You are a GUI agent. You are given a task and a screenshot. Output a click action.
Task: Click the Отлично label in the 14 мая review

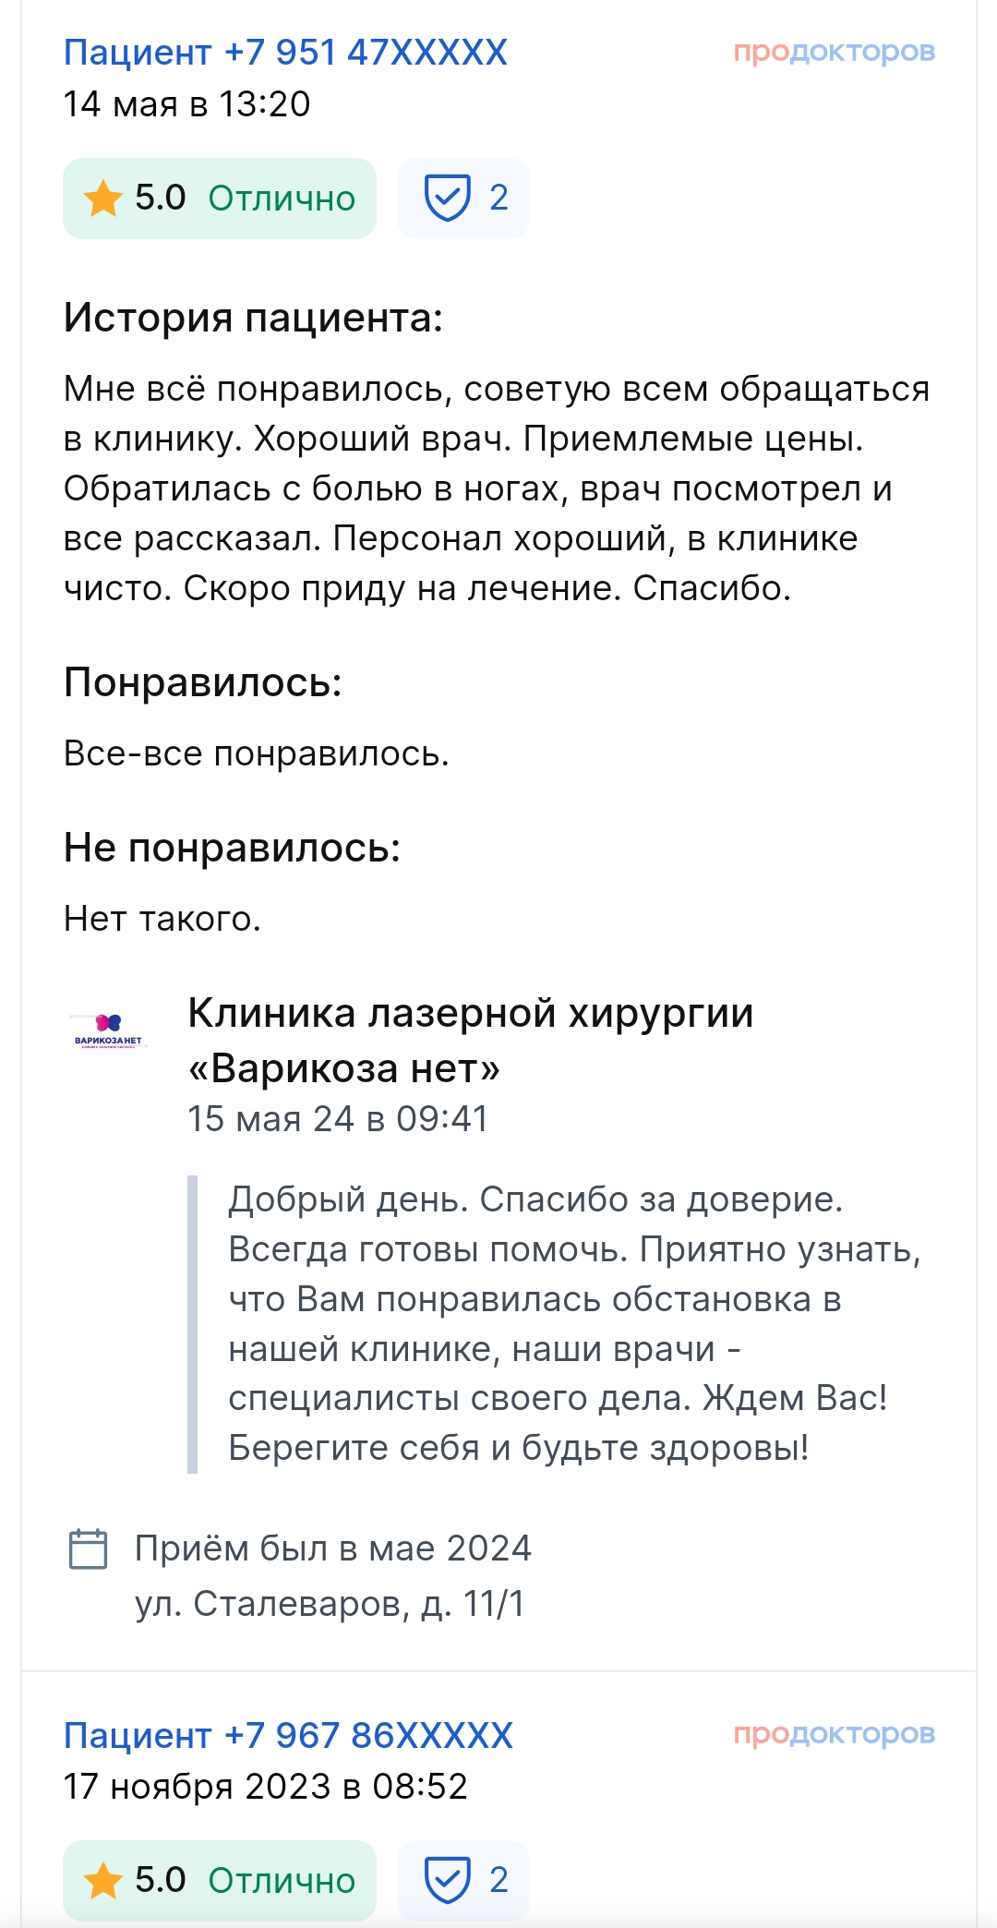(x=282, y=199)
